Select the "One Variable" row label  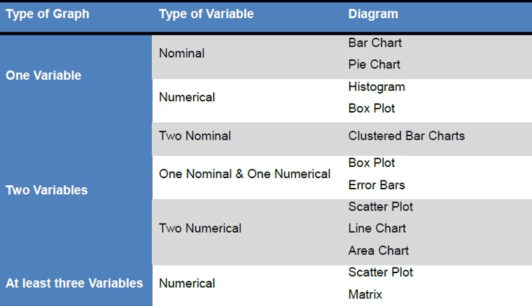click(43, 75)
